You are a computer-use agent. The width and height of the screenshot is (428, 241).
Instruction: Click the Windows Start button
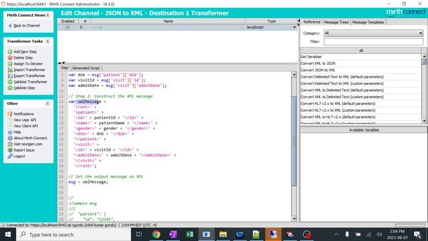pos(8,234)
